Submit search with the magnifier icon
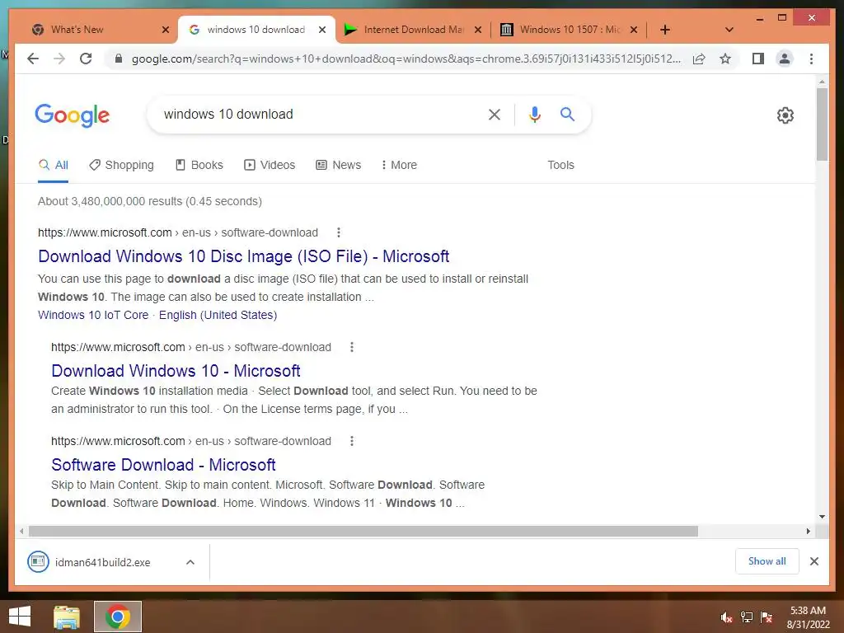 point(567,114)
